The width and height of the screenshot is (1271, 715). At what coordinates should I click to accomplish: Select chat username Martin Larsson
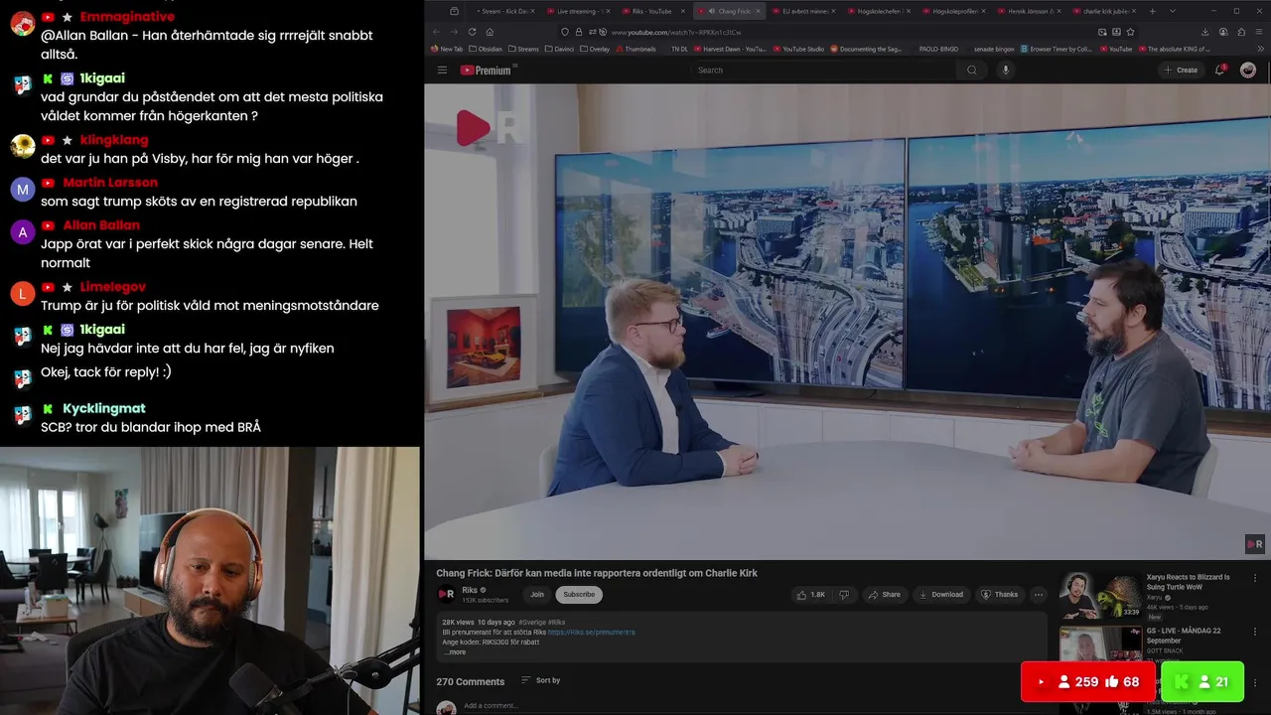[110, 183]
